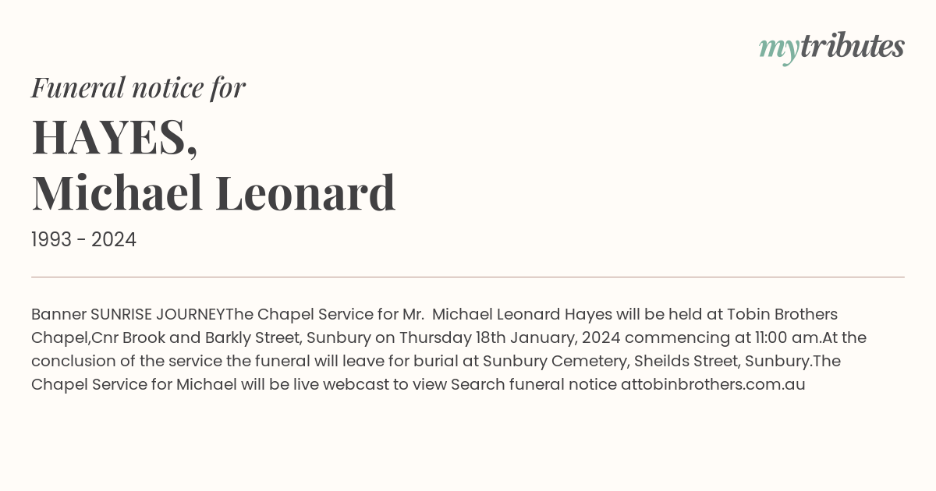Click 'Chapel Service for Michael' sentence
Viewport: 936px width, 491px height.
pyautogui.click(x=134, y=385)
